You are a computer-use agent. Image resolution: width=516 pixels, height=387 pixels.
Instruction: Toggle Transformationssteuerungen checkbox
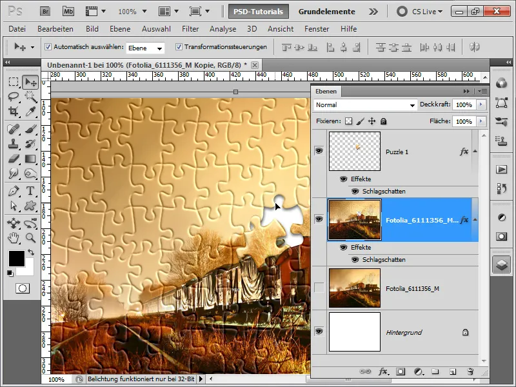coord(179,47)
